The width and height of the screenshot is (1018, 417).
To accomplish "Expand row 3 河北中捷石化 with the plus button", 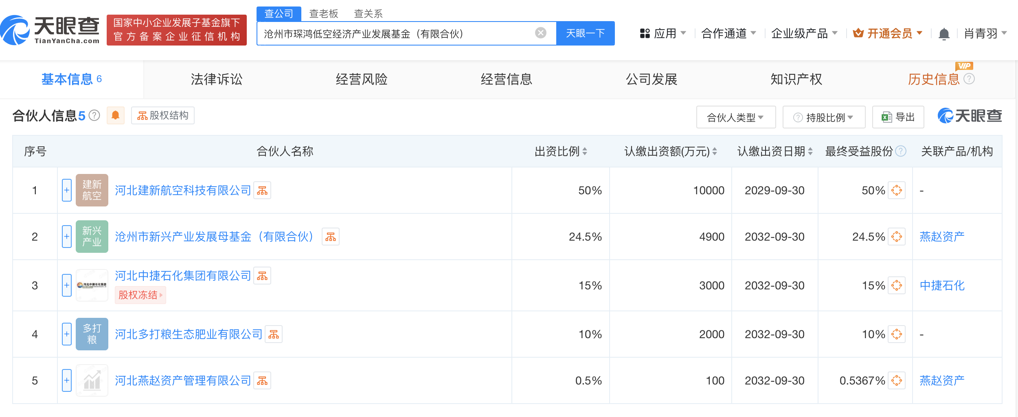I will (x=67, y=285).
